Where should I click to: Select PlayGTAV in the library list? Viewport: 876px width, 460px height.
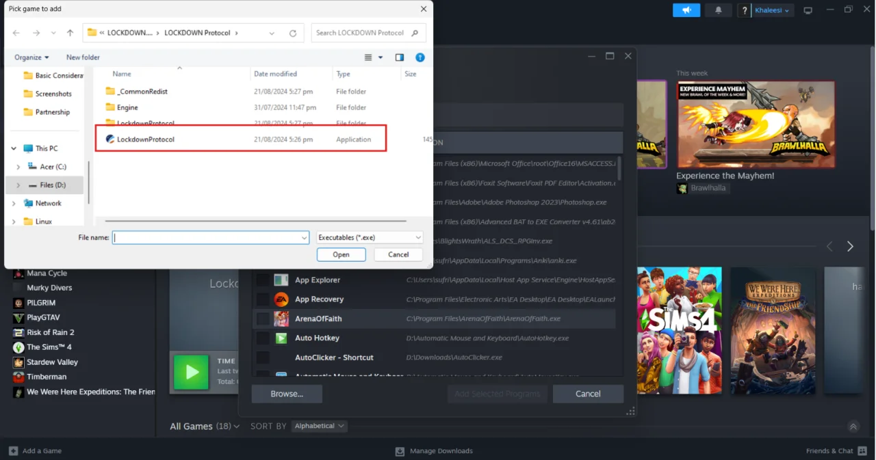click(x=43, y=318)
